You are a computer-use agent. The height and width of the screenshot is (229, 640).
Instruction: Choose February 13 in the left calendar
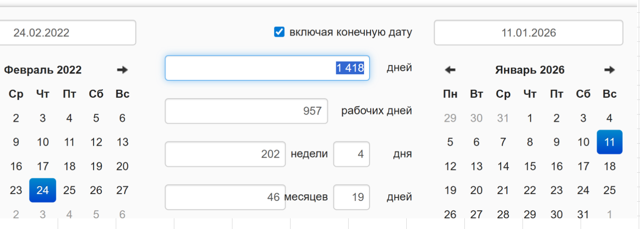pyautogui.click(x=122, y=142)
